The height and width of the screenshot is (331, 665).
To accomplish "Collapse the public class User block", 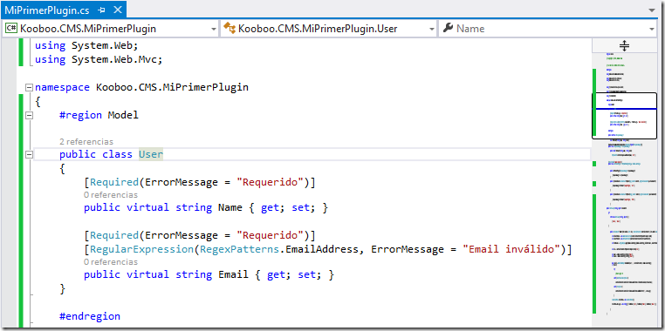I will point(29,155).
